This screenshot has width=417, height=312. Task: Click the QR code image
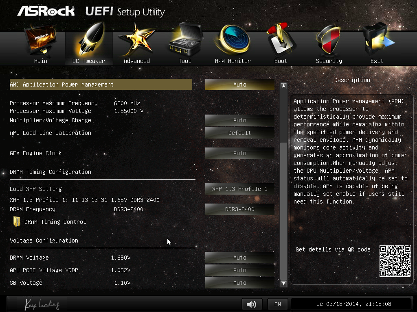coord(395,261)
